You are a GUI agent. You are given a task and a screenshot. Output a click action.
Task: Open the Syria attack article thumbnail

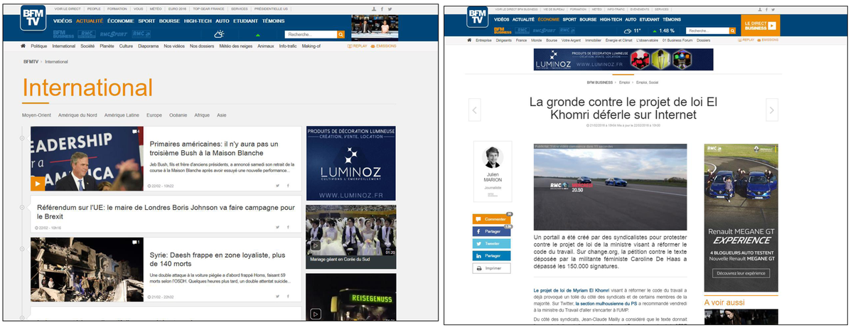87,270
